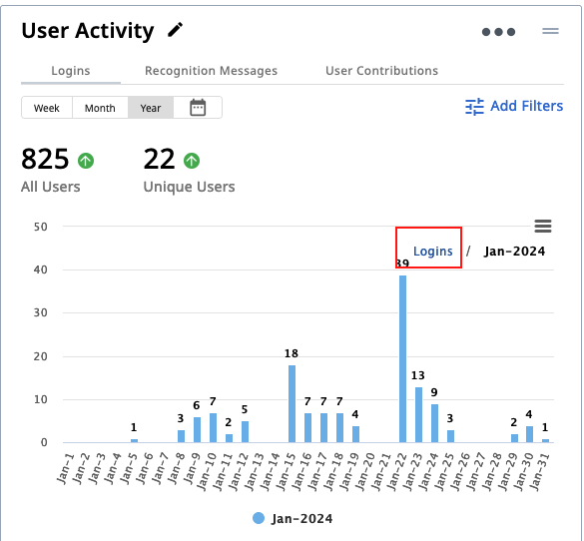Click the Jan-15 bar showing 18
The width and height of the screenshot is (584, 541).
(x=292, y=403)
